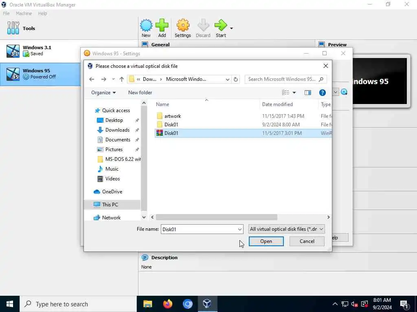
Task: Expand the address bar path dropdown
Action: [x=228, y=79]
